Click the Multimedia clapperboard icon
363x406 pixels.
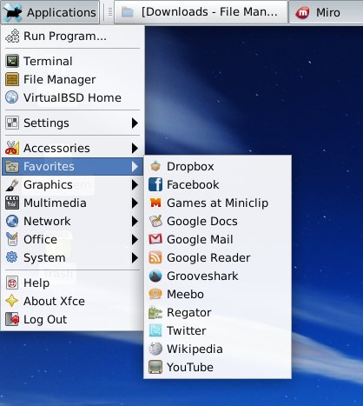pyautogui.click(x=12, y=203)
